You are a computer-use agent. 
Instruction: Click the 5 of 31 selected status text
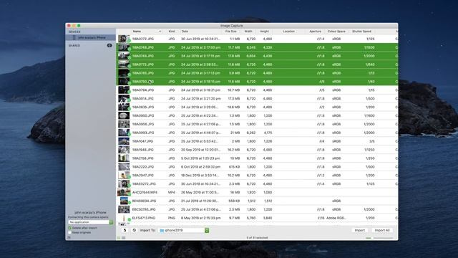pos(257,238)
